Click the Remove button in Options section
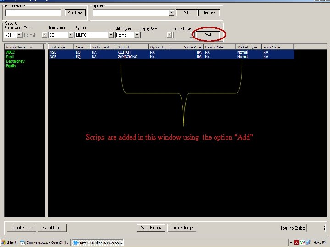Viewport: 330px width, 247px height. 209,13
